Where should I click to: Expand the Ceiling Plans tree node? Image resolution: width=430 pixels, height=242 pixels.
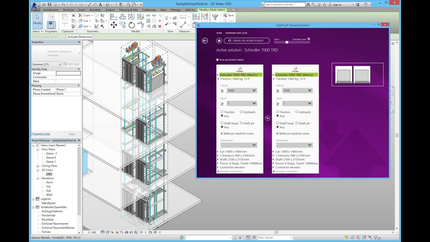click(38, 166)
